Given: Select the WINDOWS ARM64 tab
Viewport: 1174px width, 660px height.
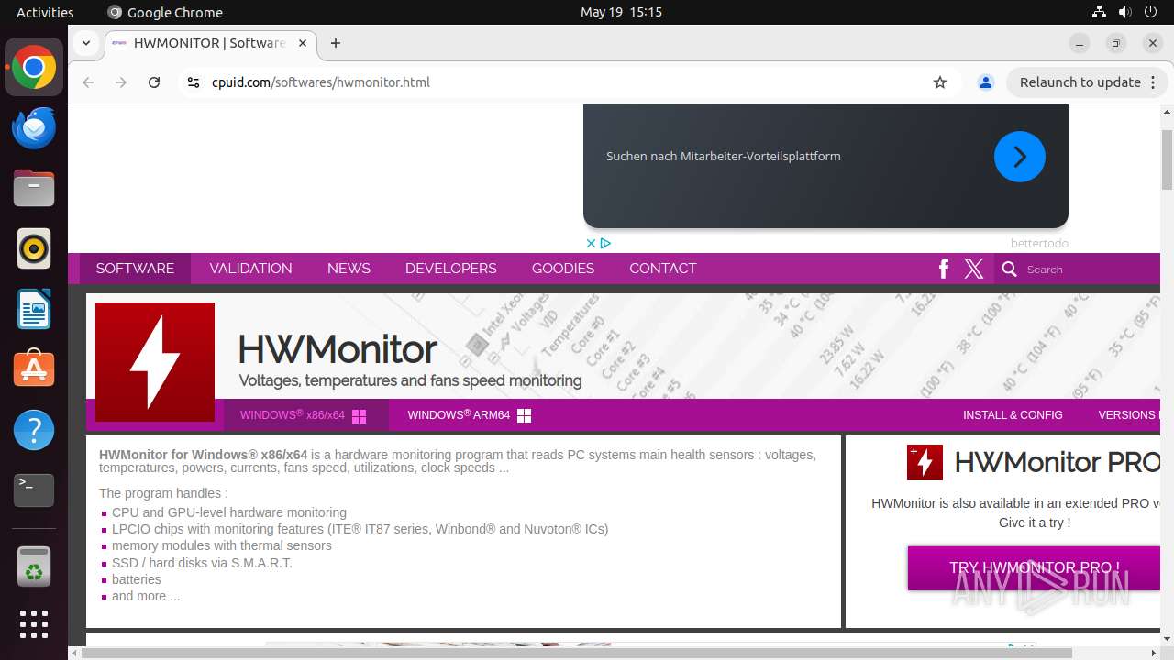Looking at the screenshot, I should click(x=470, y=415).
